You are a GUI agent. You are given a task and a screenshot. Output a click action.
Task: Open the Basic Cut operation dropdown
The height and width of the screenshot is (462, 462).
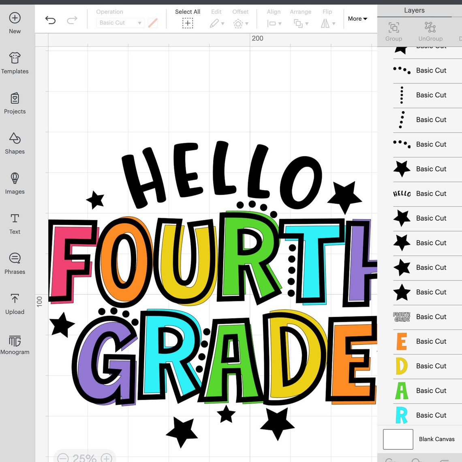point(120,23)
